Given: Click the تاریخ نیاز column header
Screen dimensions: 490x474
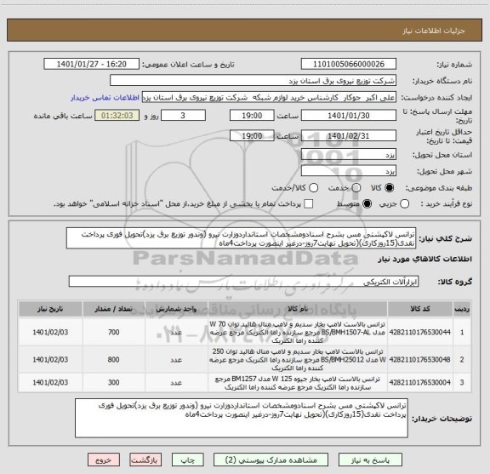Looking at the screenshot, I should [x=50, y=309].
